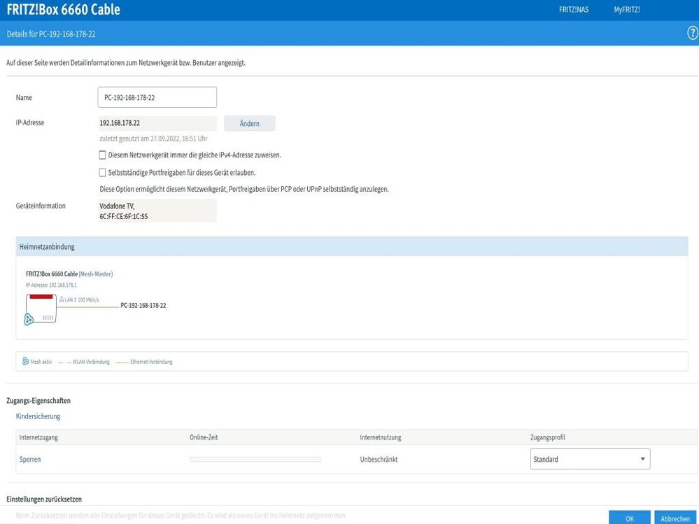The height and width of the screenshot is (524, 699).
Task: Toggle Selbstständige Portfreigaben checkbox
Action: (102, 172)
